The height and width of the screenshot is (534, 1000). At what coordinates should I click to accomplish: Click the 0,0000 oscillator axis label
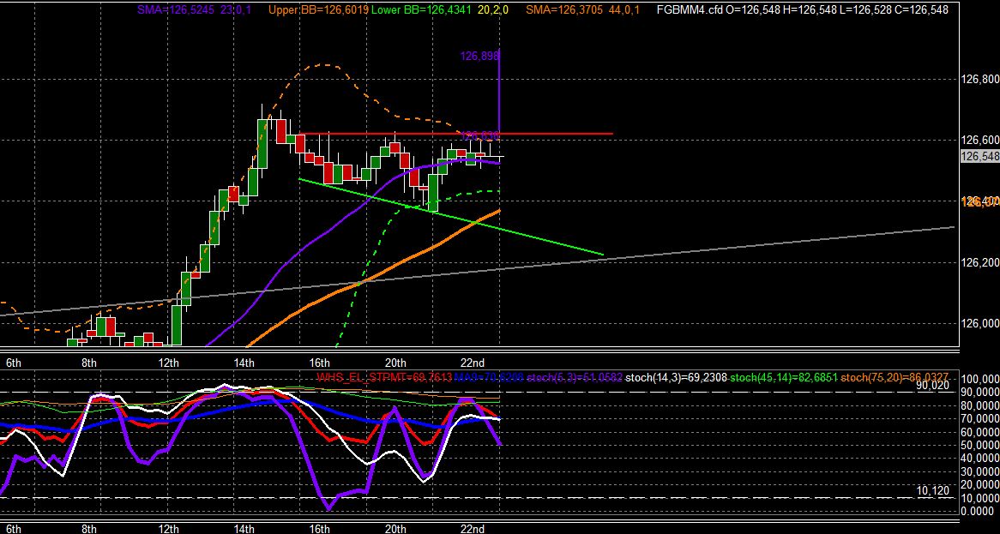(979, 512)
